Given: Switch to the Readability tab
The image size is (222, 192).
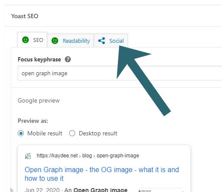Looking at the screenshot, I should point(70,41).
